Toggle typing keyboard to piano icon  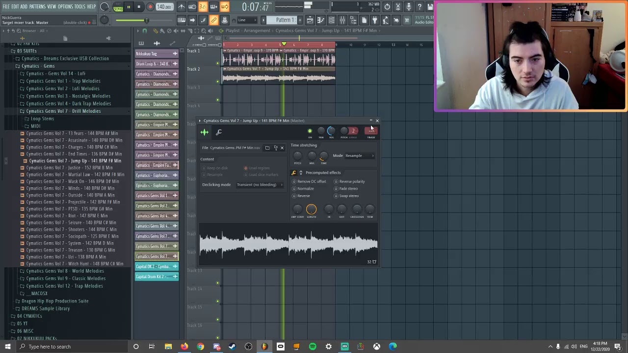(181, 20)
